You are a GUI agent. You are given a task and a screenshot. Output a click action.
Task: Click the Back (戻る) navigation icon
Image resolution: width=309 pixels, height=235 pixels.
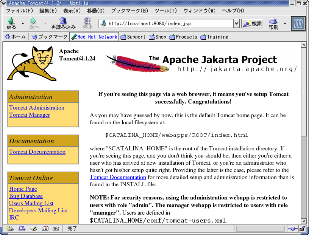(11, 23)
